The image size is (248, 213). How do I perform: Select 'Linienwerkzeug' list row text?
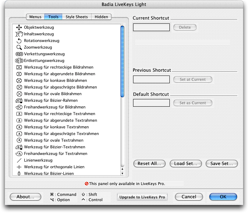(x=38, y=161)
